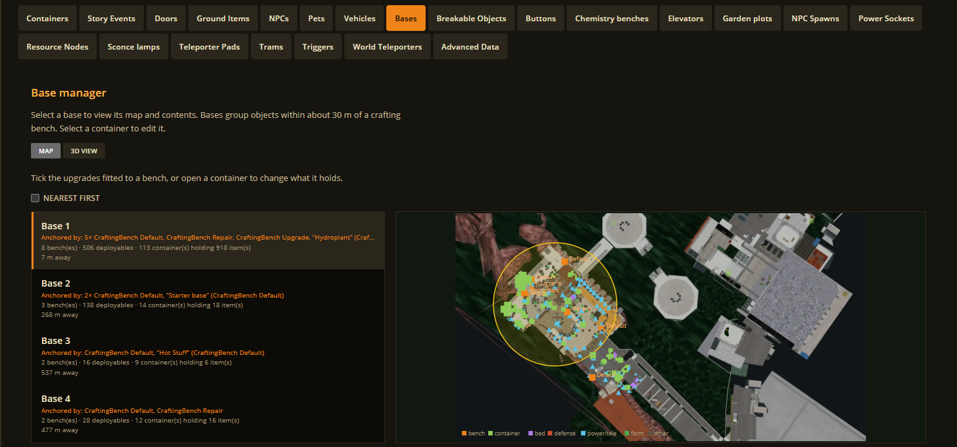This screenshot has width=957, height=447.
Task: Click the "537 m away" distance text
Action: [x=60, y=372]
